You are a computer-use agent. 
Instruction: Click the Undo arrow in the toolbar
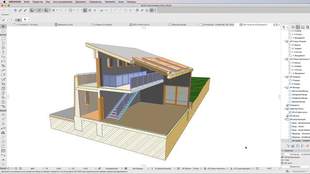point(4,10)
